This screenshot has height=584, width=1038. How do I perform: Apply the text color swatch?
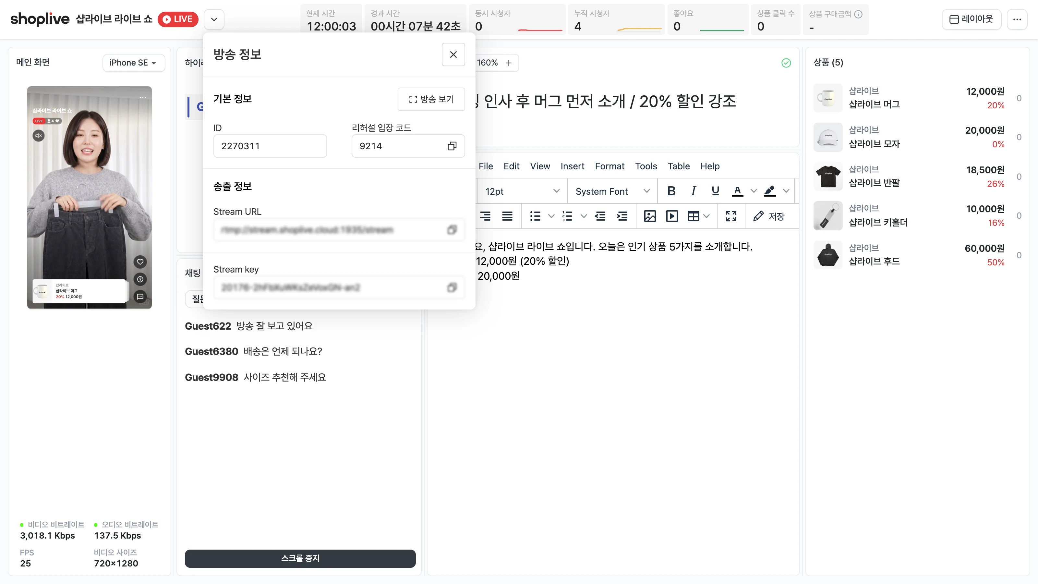click(x=737, y=191)
